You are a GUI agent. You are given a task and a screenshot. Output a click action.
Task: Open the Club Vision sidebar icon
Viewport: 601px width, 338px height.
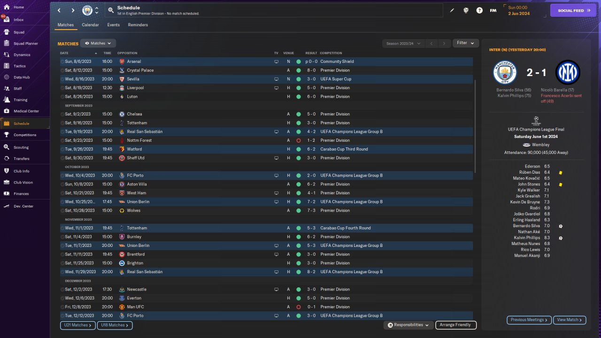tap(7, 182)
